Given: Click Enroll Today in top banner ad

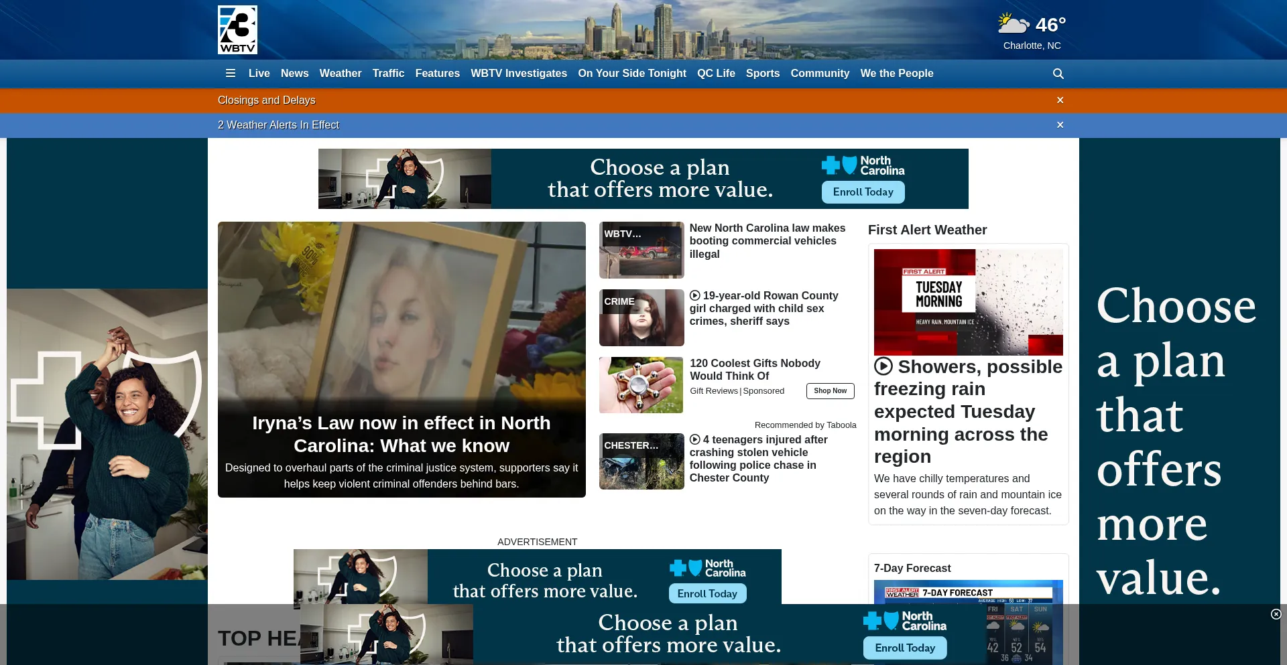Looking at the screenshot, I should coord(863,192).
